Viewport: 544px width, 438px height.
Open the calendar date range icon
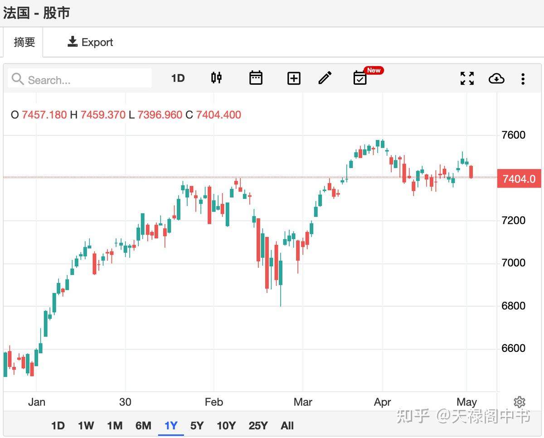tap(256, 78)
